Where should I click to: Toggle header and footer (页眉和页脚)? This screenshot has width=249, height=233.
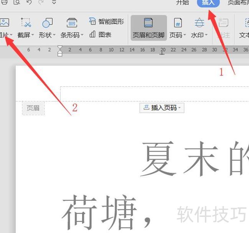click(x=148, y=28)
